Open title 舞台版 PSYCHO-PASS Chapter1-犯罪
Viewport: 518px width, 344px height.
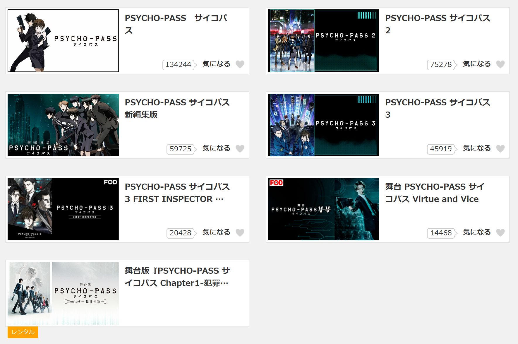pos(177,277)
